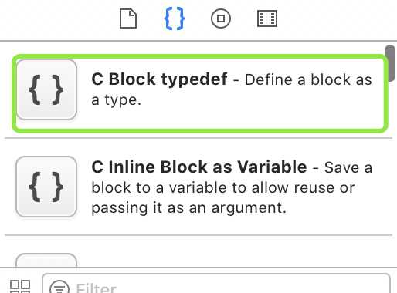Click the snippet list scrollbar thumb
The width and height of the screenshot is (397, 293).
point(390,63)
